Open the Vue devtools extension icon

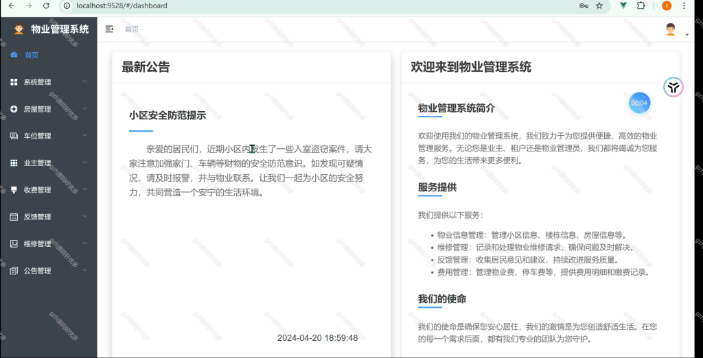pyautogui.click(x=623, y=5)
